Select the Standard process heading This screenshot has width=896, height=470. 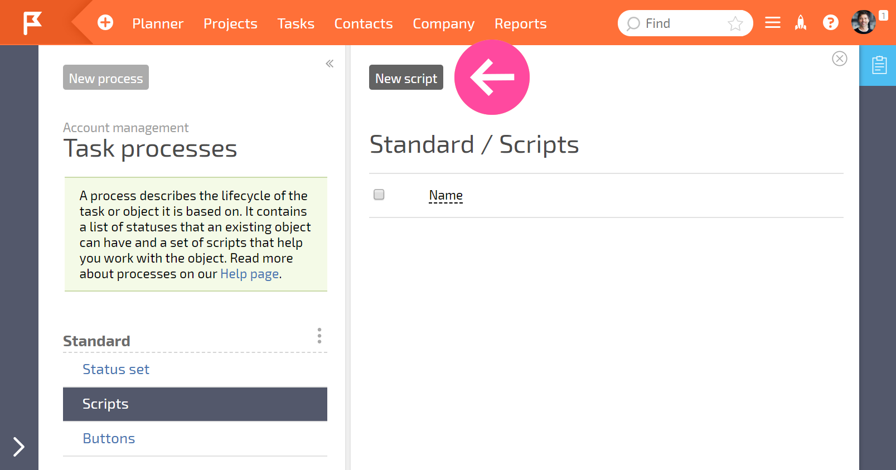click(x=96, y=341)
